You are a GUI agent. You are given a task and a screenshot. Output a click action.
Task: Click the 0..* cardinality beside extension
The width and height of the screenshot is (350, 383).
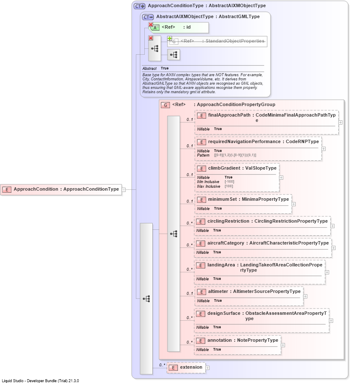coord(162,365)
